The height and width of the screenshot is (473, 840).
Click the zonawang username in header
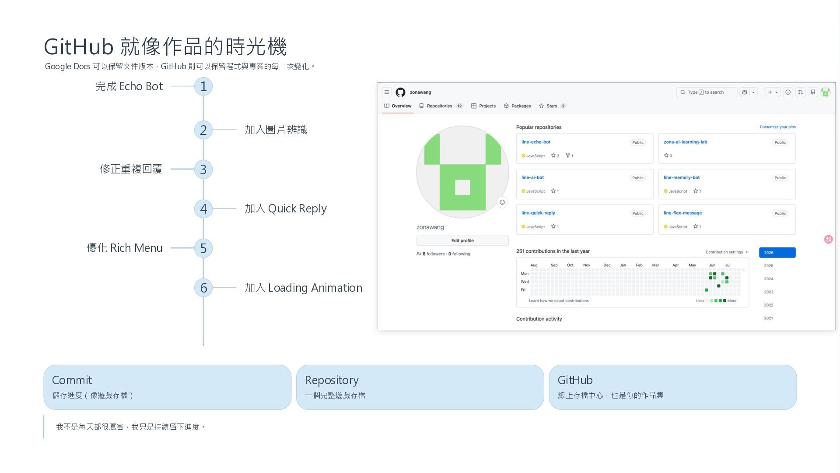pyautogui.click(x=420, y=92)
